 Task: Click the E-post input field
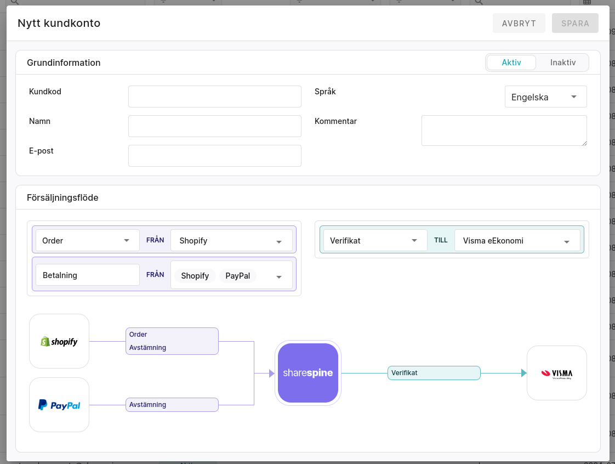click(214, 156)
